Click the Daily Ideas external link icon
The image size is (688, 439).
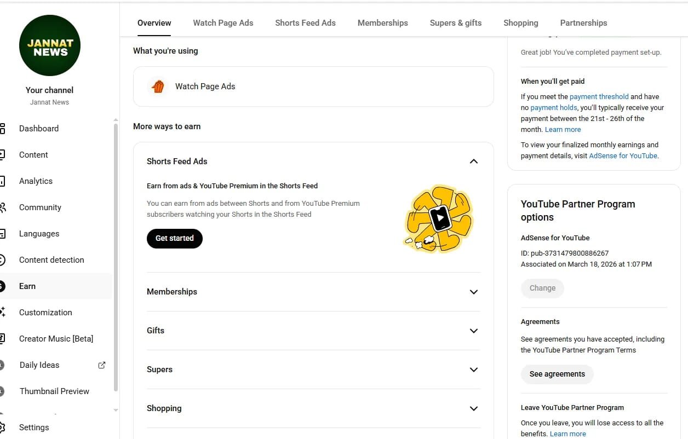point(102,365)
